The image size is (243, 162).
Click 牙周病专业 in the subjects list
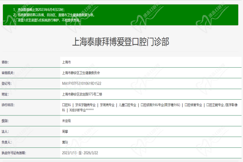point(107,105)
